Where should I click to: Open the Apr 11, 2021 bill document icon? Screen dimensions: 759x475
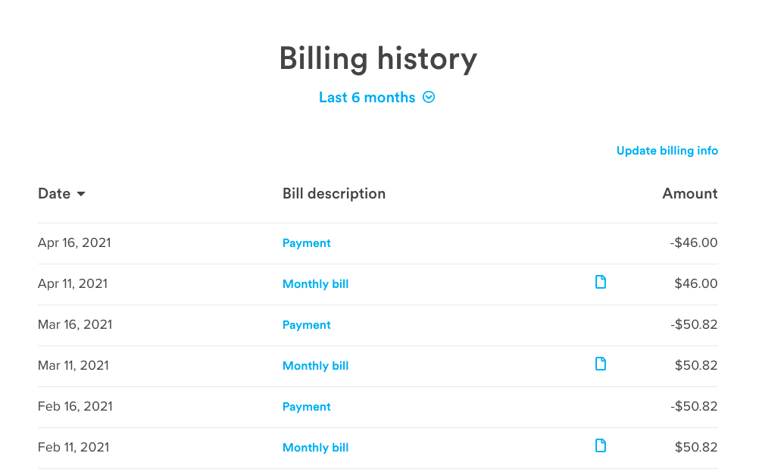coord(601,283)
